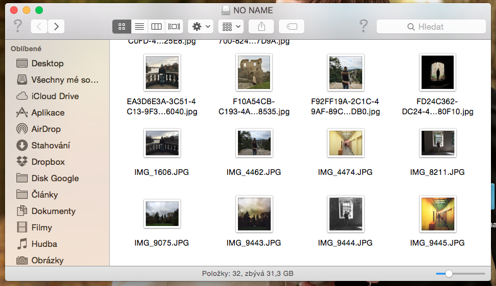Select Desktop in the sidebar

click(x=47, y=63)
